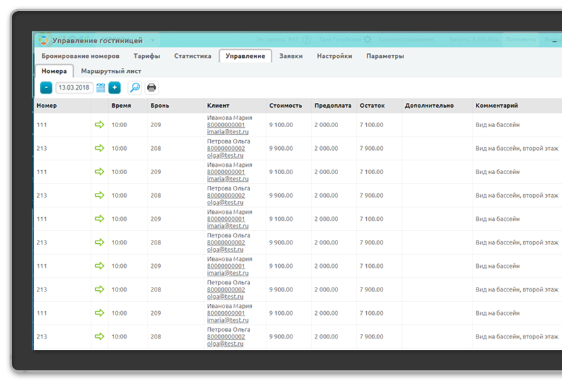
Task: Click the minus button to go to previous date
Action: (x=46, y=87)
